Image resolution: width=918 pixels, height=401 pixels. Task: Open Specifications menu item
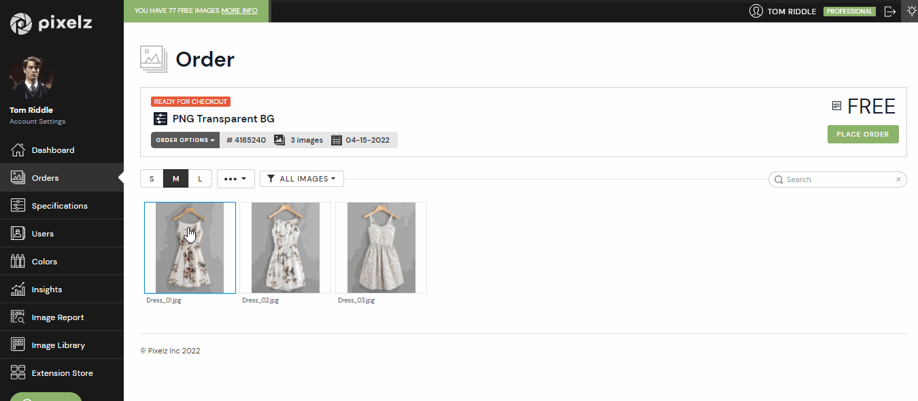point(62,205)
